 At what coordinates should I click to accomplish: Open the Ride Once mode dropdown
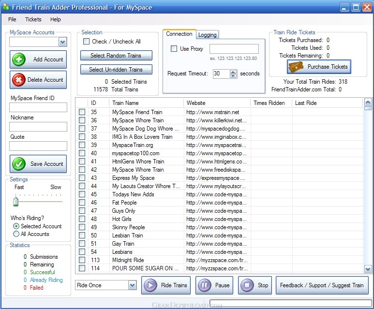point(133,285)
